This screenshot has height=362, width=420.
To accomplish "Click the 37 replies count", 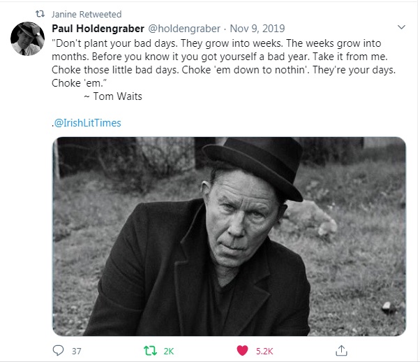I will (x=77, y=350).
